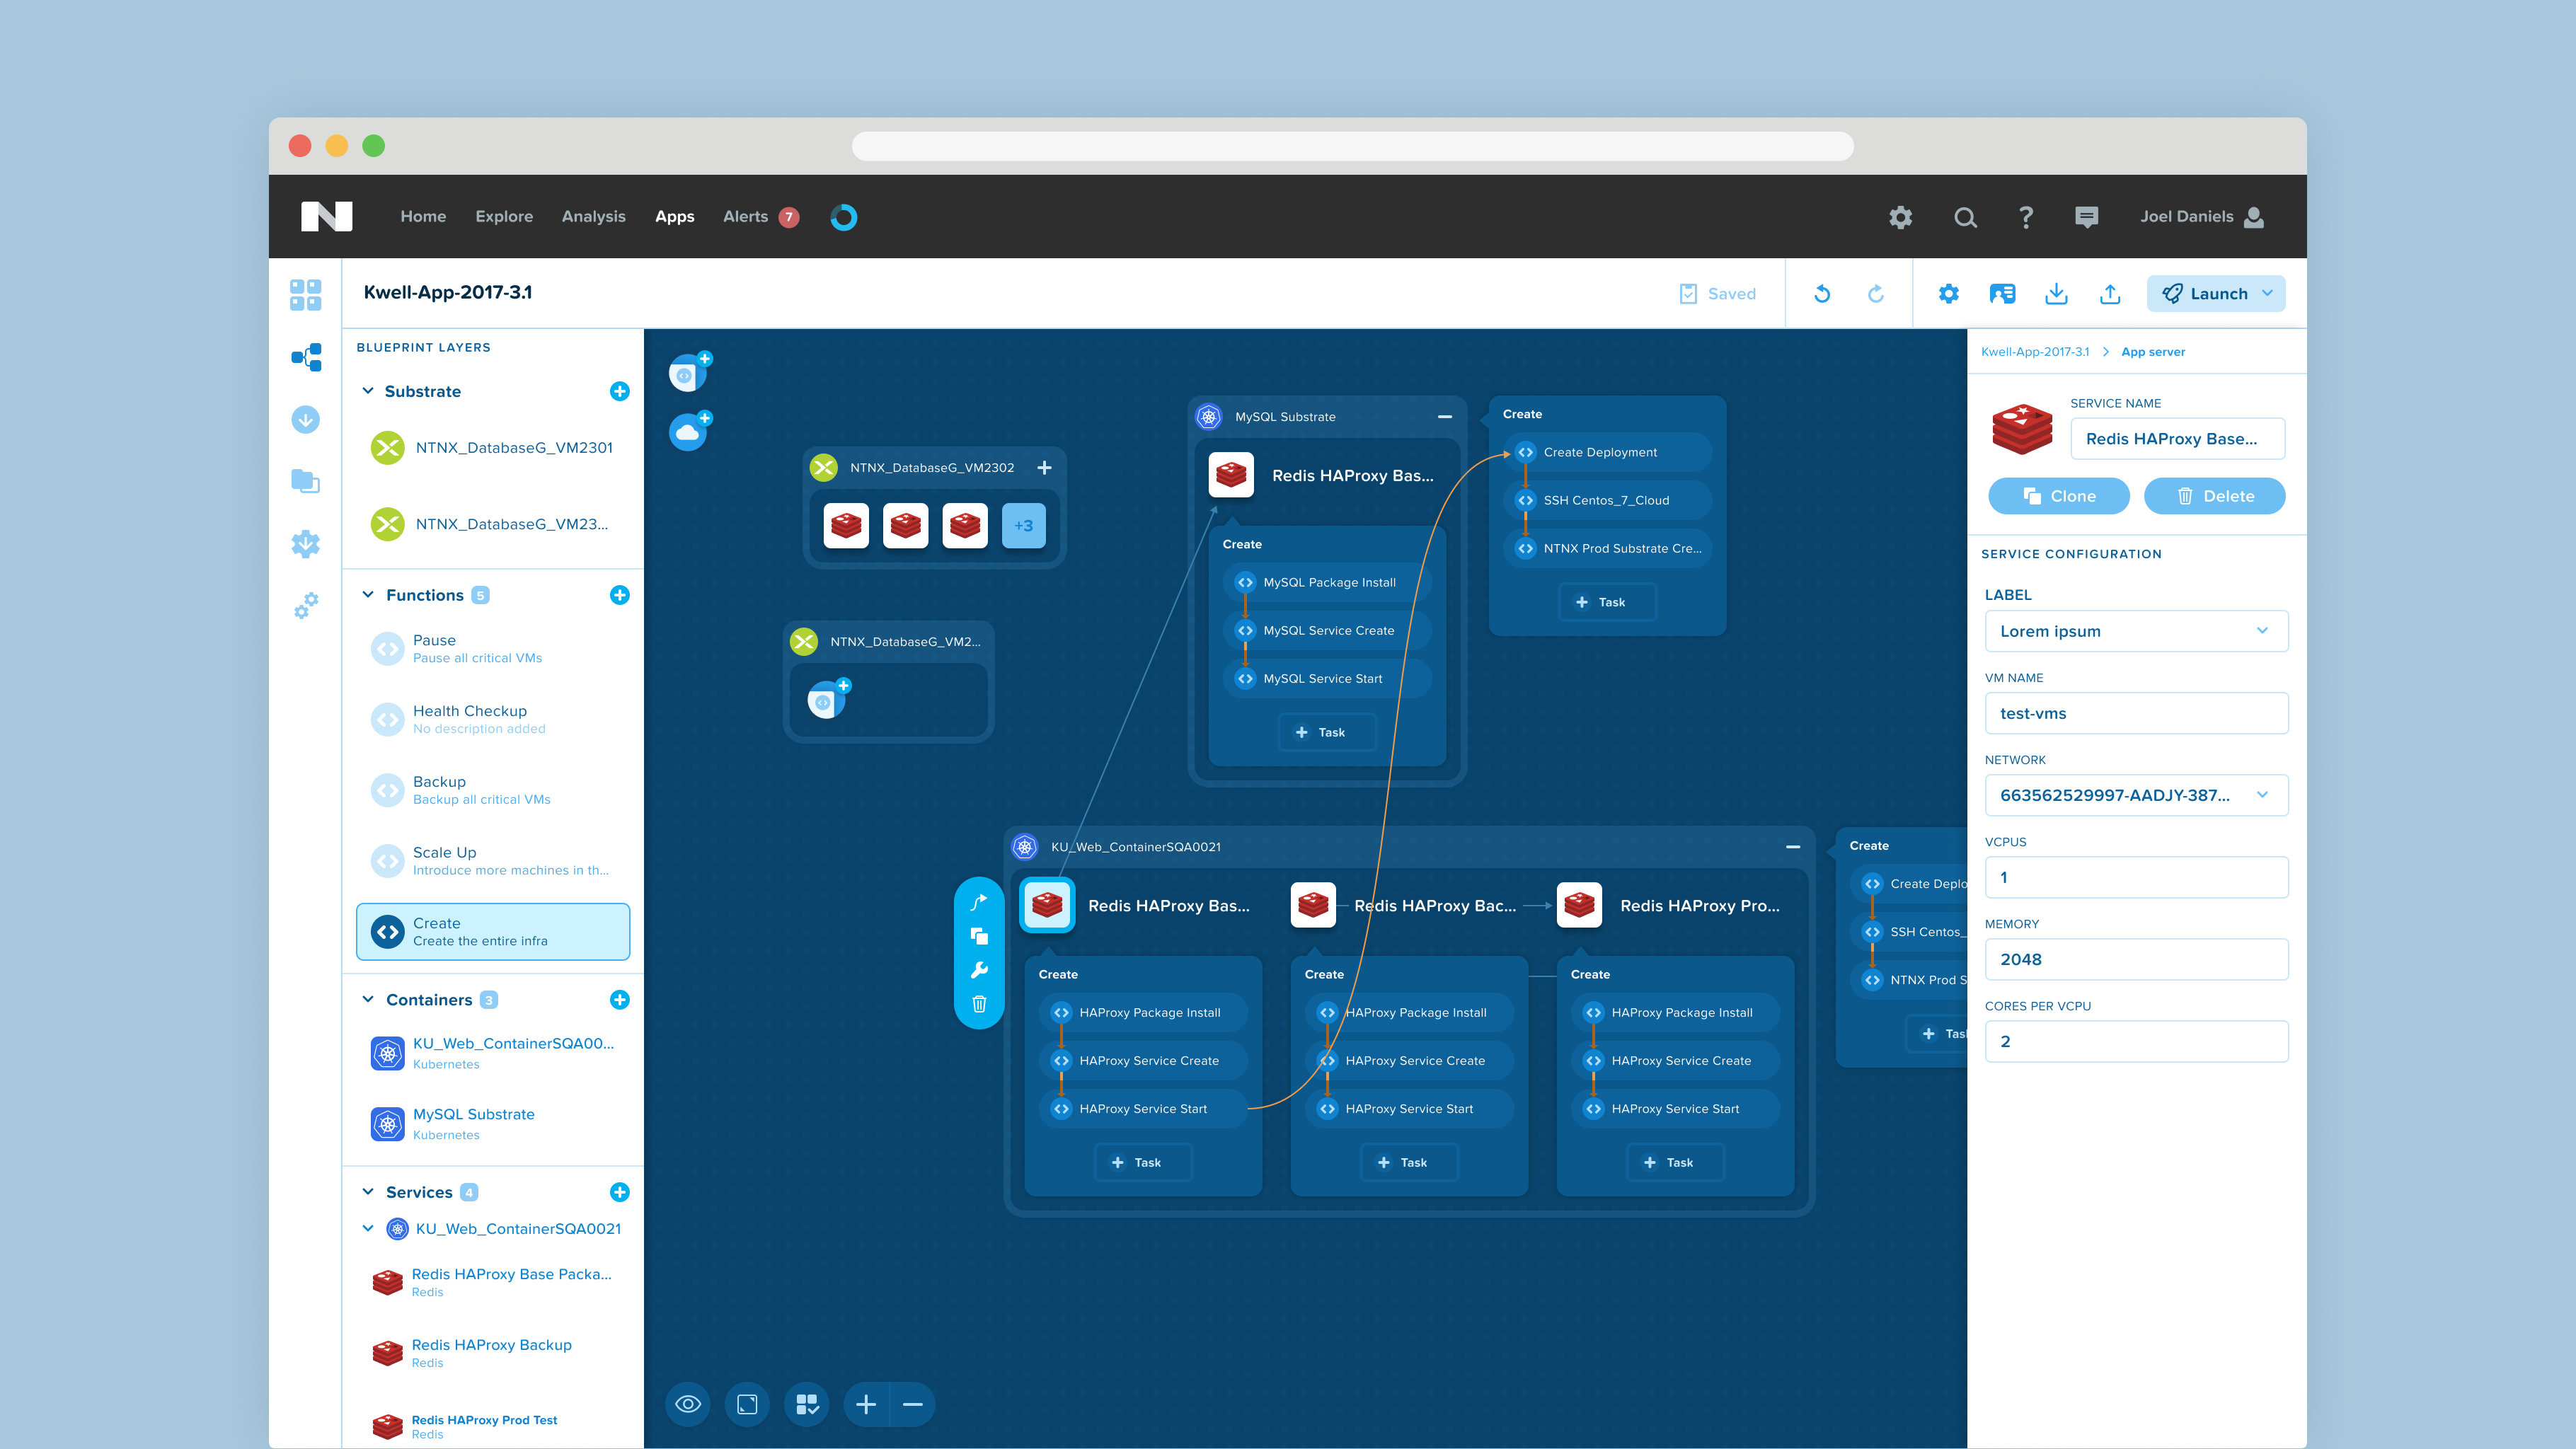This screenshot has width=2576, height=1449.
Task: Collapse the Services section
Action: pyautogui.click(x=368, y=1193)
